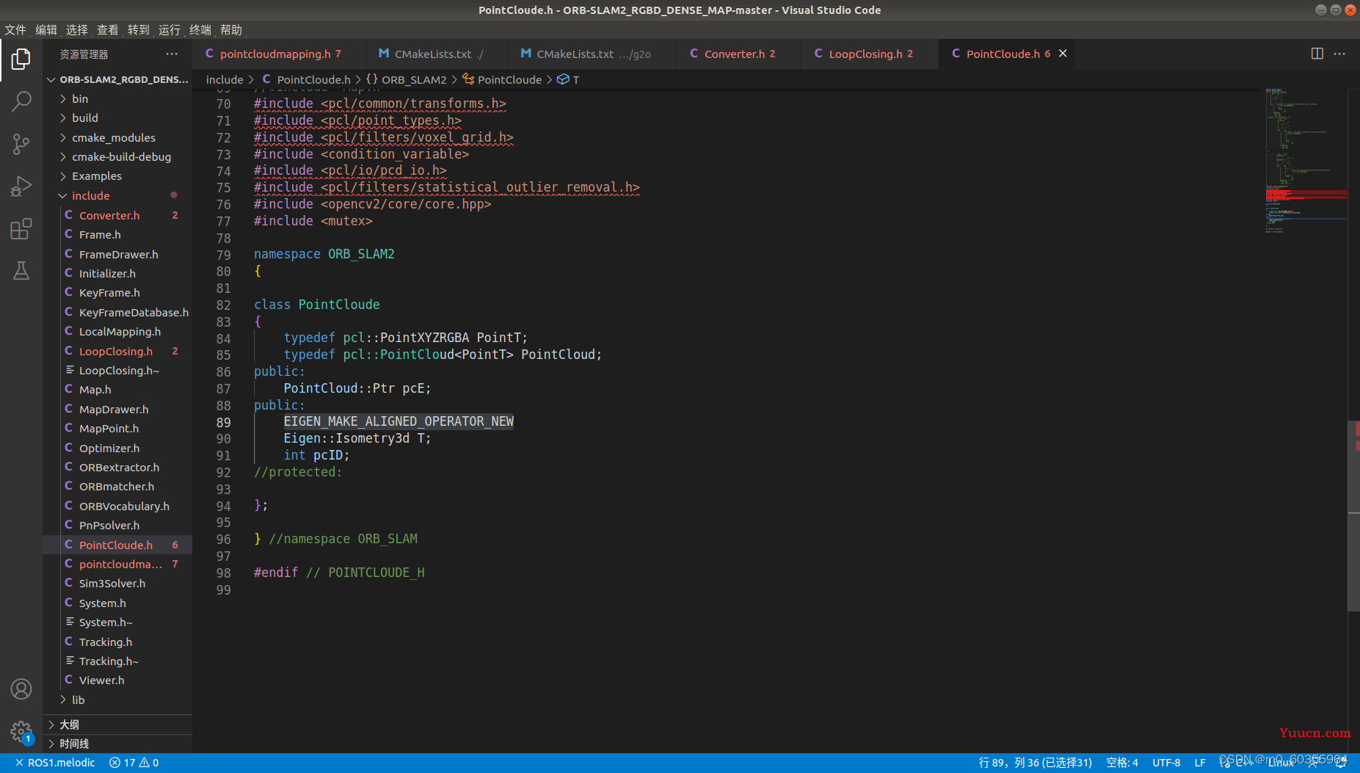Open the Manage gear icon
The width and height of the screenshot is (1360, 773).
coord(21,732)
